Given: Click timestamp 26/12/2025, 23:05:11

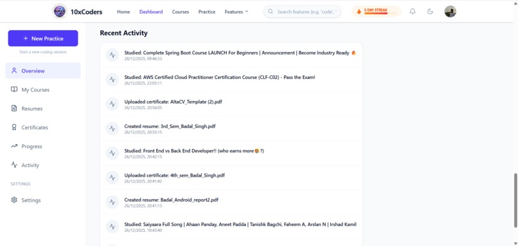Looking at the screenshot, I should point(143,83).
